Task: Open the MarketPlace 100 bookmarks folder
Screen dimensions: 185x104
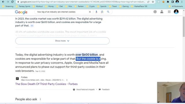Action: [x=139, y=6]
